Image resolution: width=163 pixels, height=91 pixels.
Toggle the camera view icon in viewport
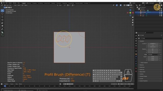(133, 22)
